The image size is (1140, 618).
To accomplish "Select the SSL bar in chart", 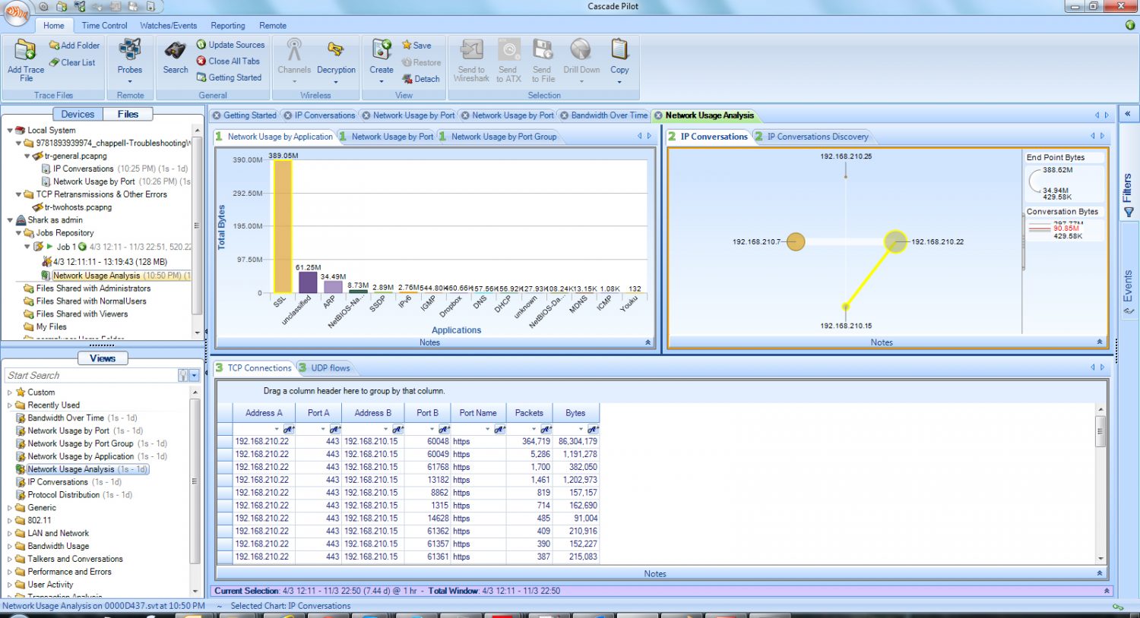I will click(282, 226).
